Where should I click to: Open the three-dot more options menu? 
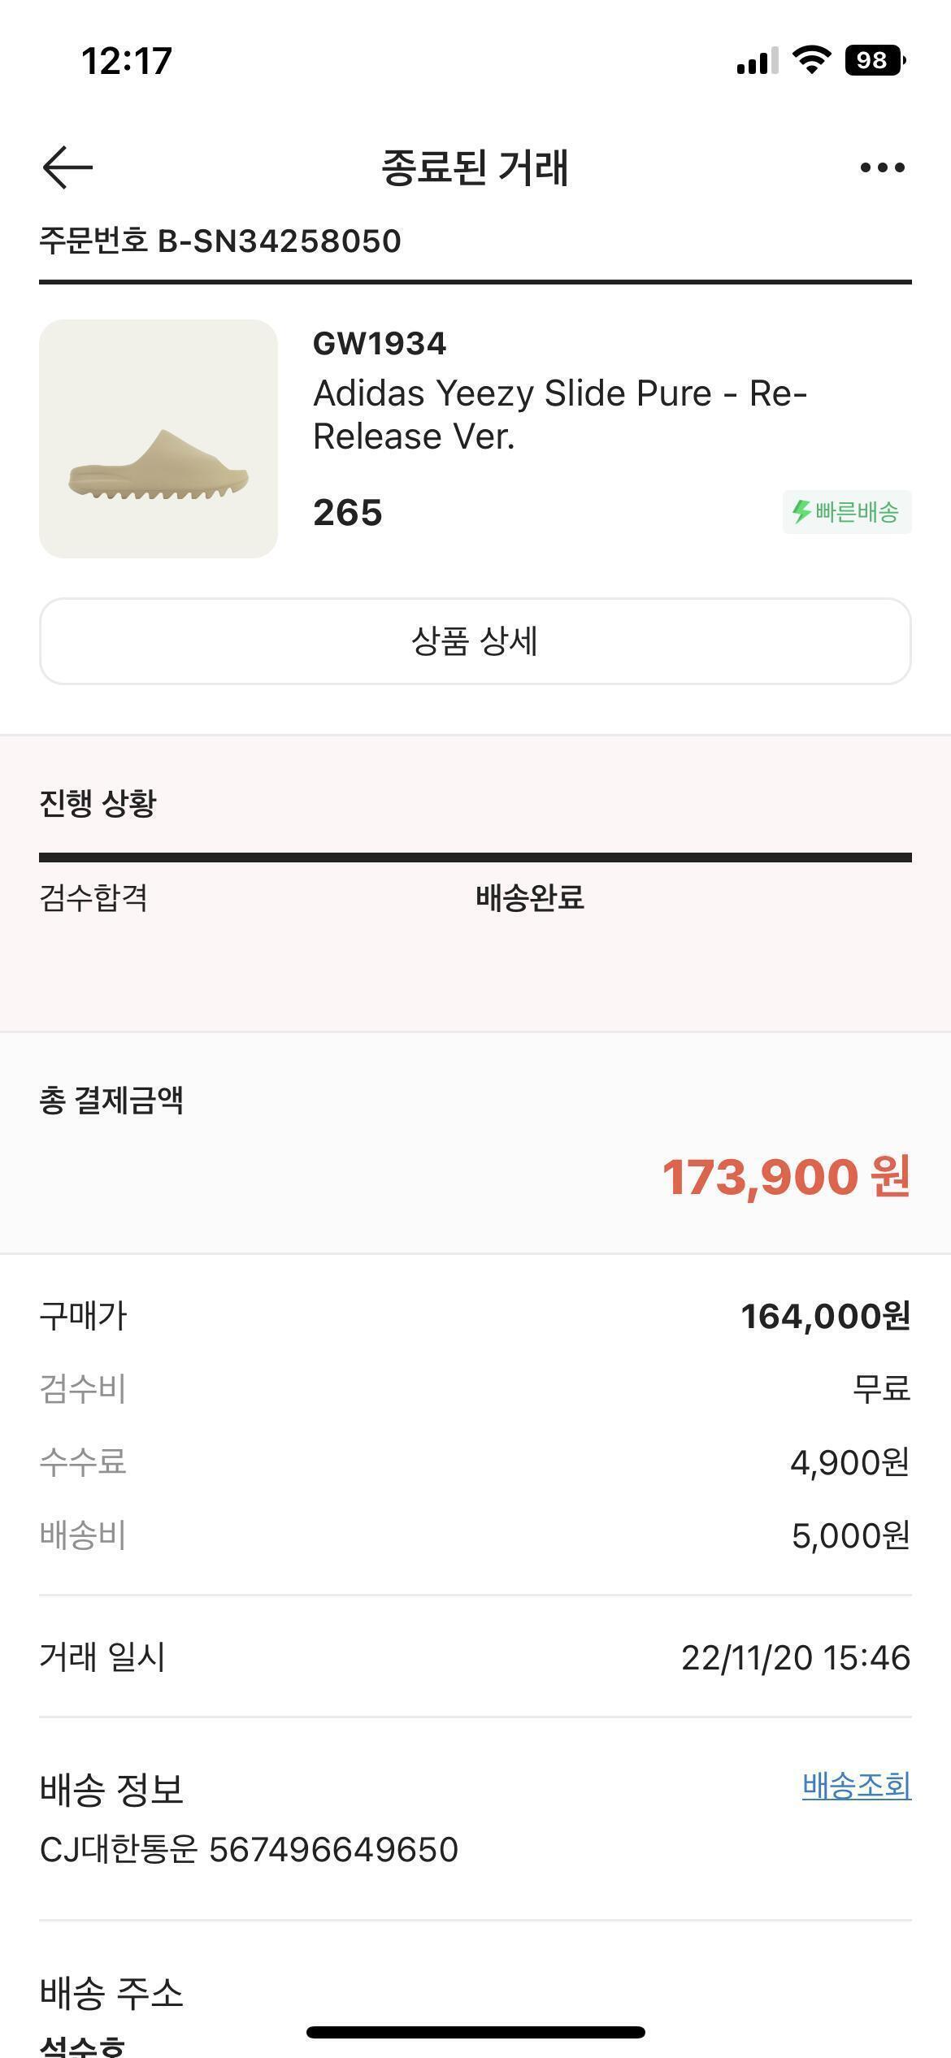tap(882, 167)
